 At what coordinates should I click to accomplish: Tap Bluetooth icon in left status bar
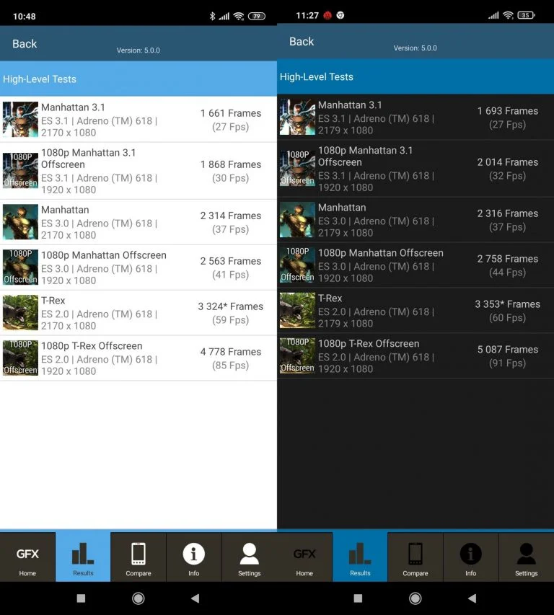212,16
